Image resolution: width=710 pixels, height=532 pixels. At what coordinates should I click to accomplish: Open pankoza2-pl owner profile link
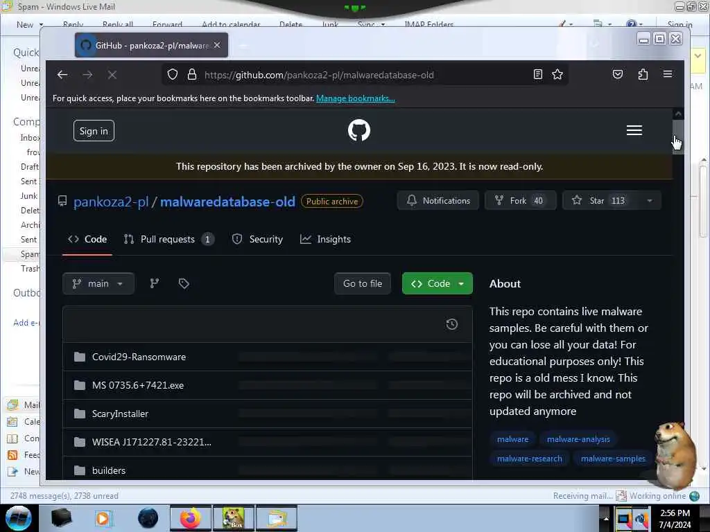click(111, 202)
